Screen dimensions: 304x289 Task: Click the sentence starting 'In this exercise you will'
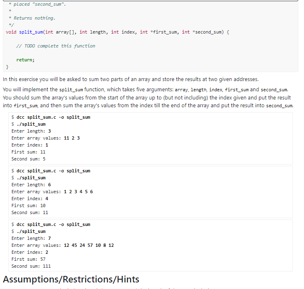point(131,79)
